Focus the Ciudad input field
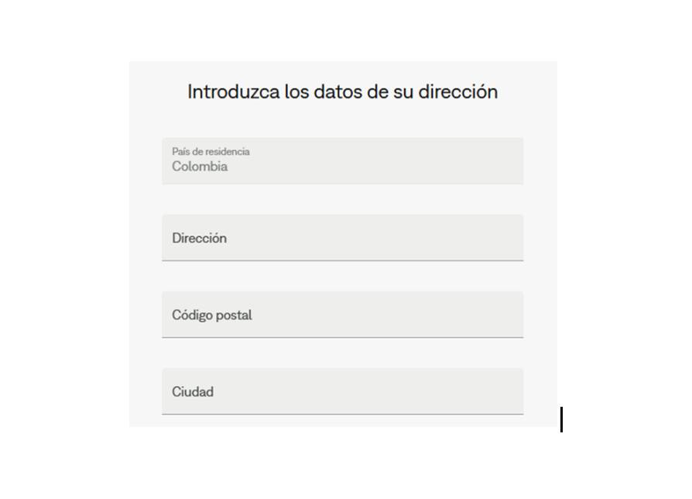 coord(342,391)
